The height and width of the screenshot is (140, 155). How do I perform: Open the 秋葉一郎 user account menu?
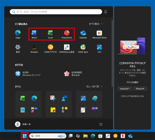pyautogui.click(x=23, y=124)
